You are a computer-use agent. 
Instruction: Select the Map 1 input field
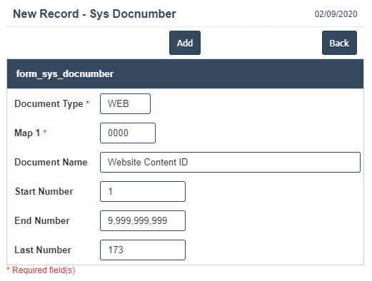pos(128,133)
